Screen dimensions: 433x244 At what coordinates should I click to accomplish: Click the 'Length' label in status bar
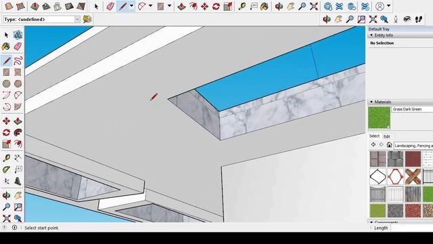pyautogui.click(x=381, y=228)
